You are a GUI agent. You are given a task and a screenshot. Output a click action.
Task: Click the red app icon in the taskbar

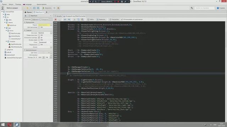[x=10, y=125]
